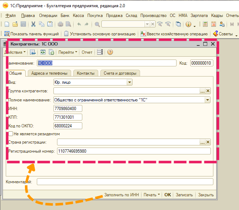239x210 pixels.
Task: Click the Наименование field
Action: tap(107, 63)
